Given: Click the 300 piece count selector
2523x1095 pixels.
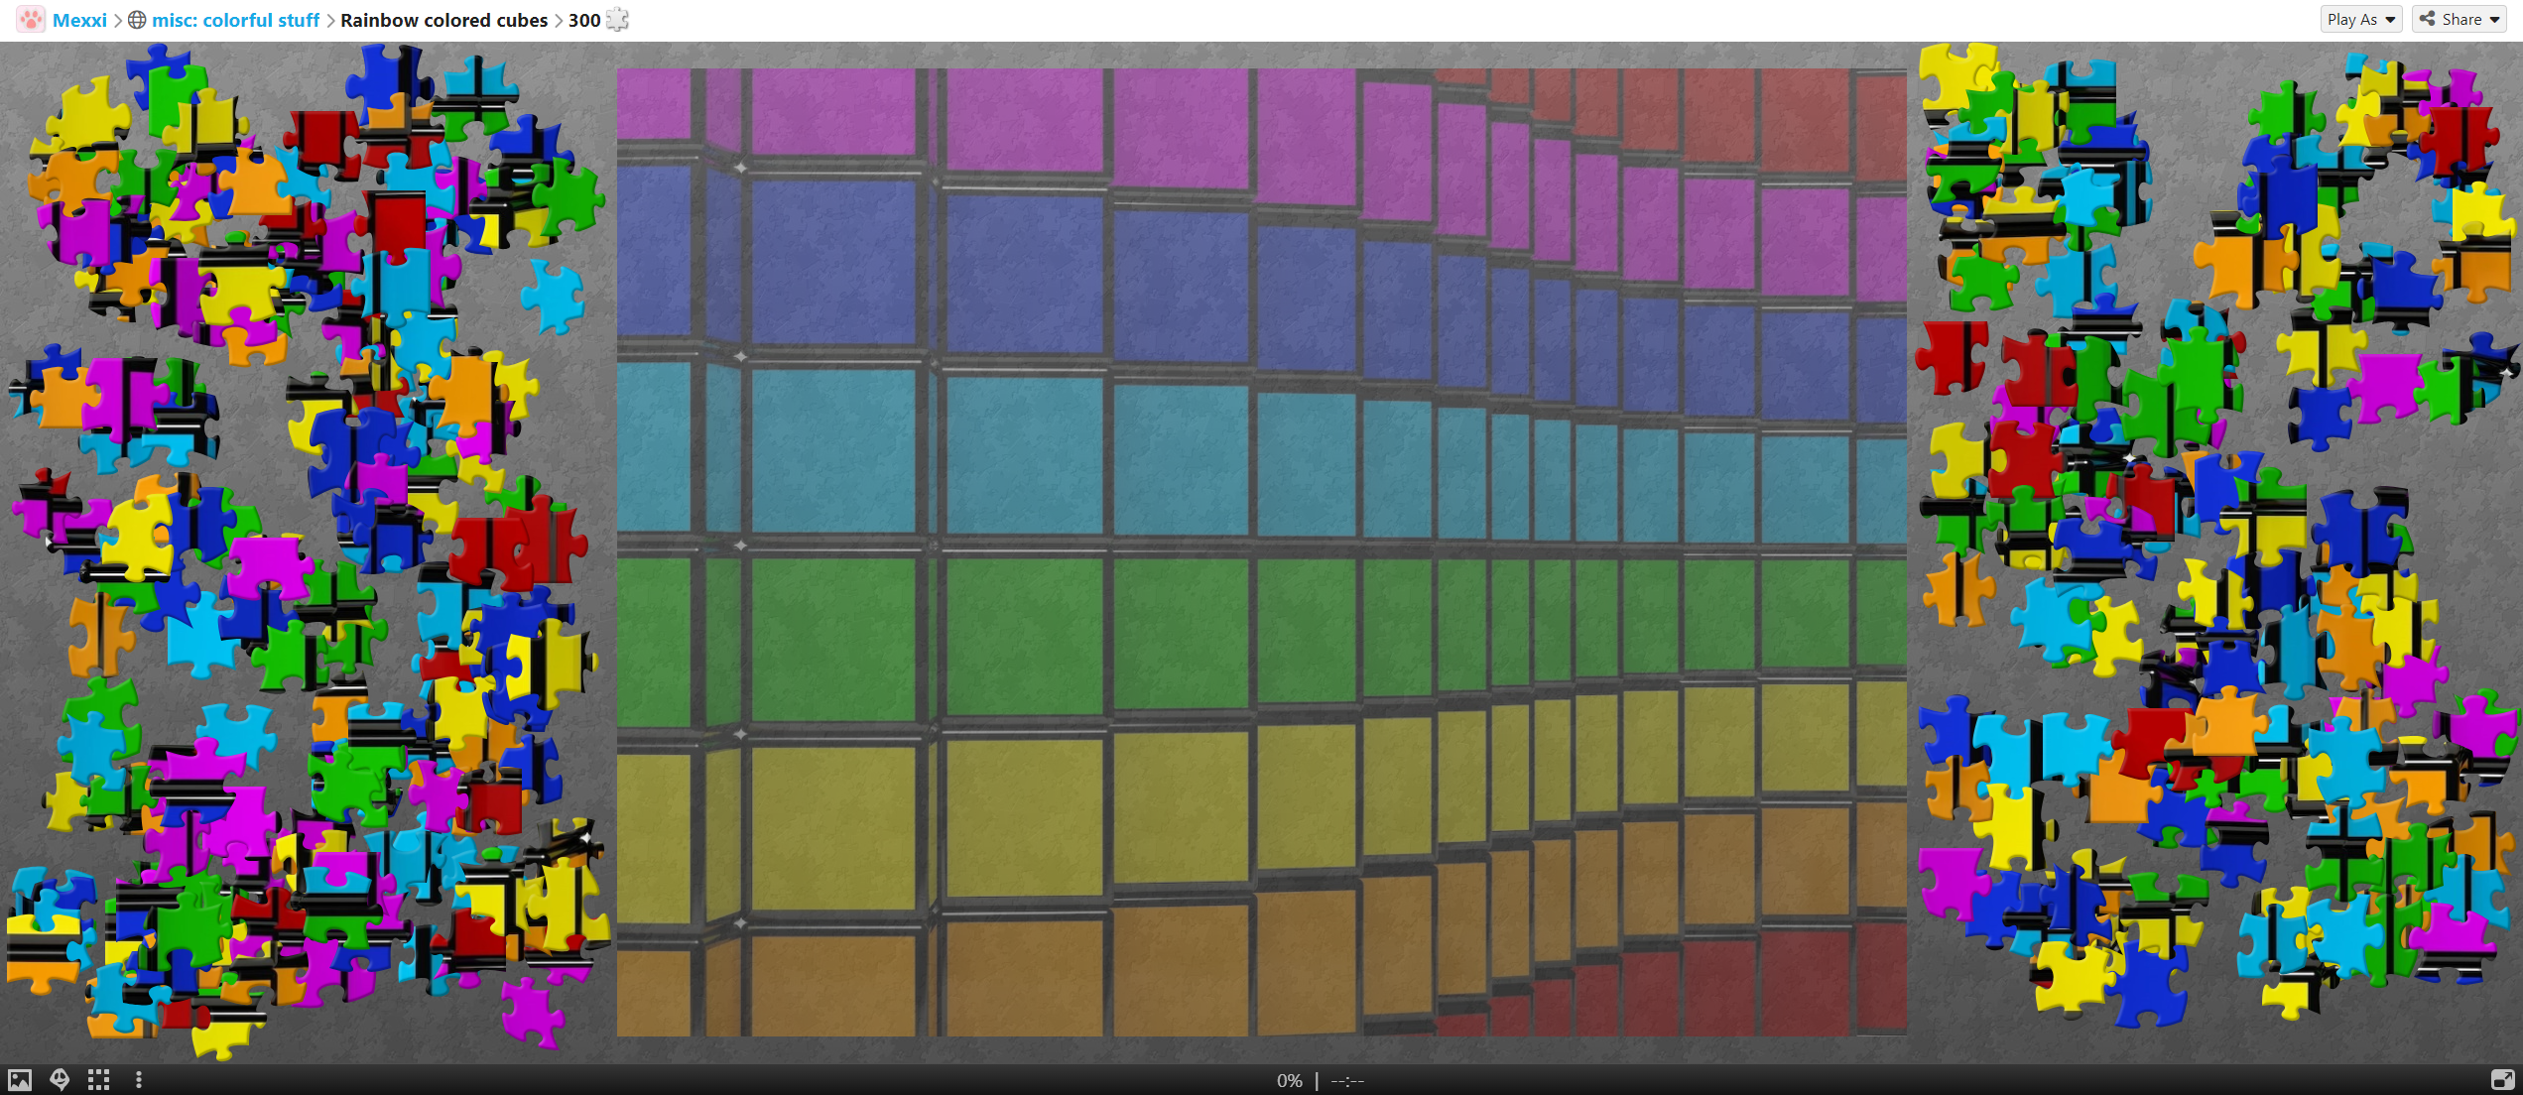Looking at the screenshot, I should pyautogui.click(x=584, y=20).
